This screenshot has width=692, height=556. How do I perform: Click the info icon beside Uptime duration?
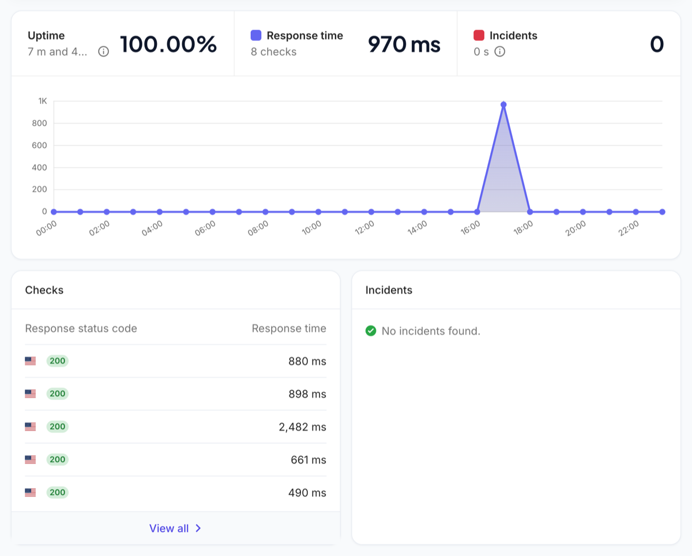coord(103,52)
